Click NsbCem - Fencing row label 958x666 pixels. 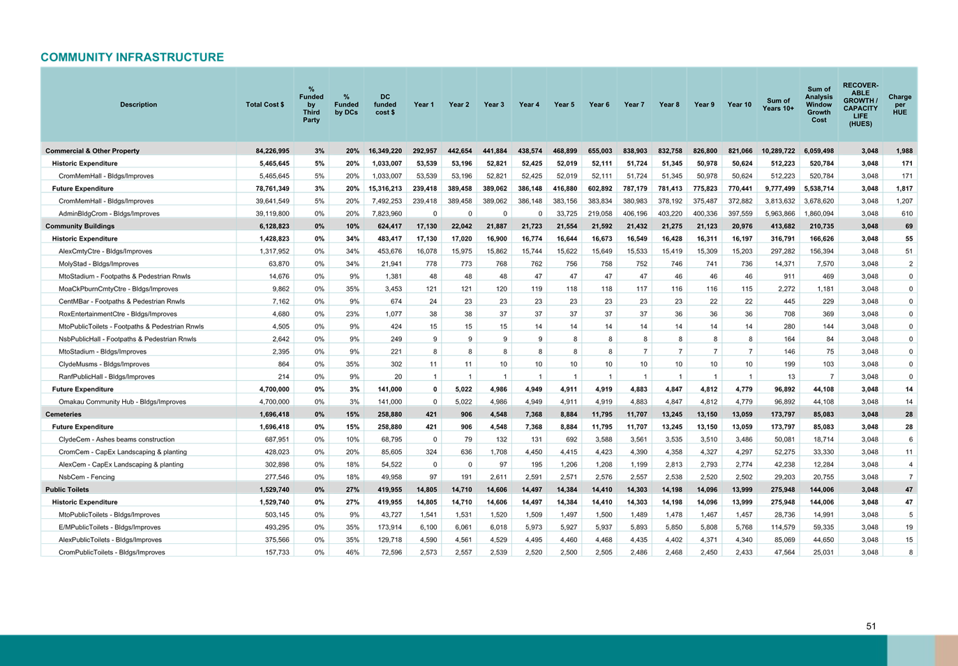point(88,477)
